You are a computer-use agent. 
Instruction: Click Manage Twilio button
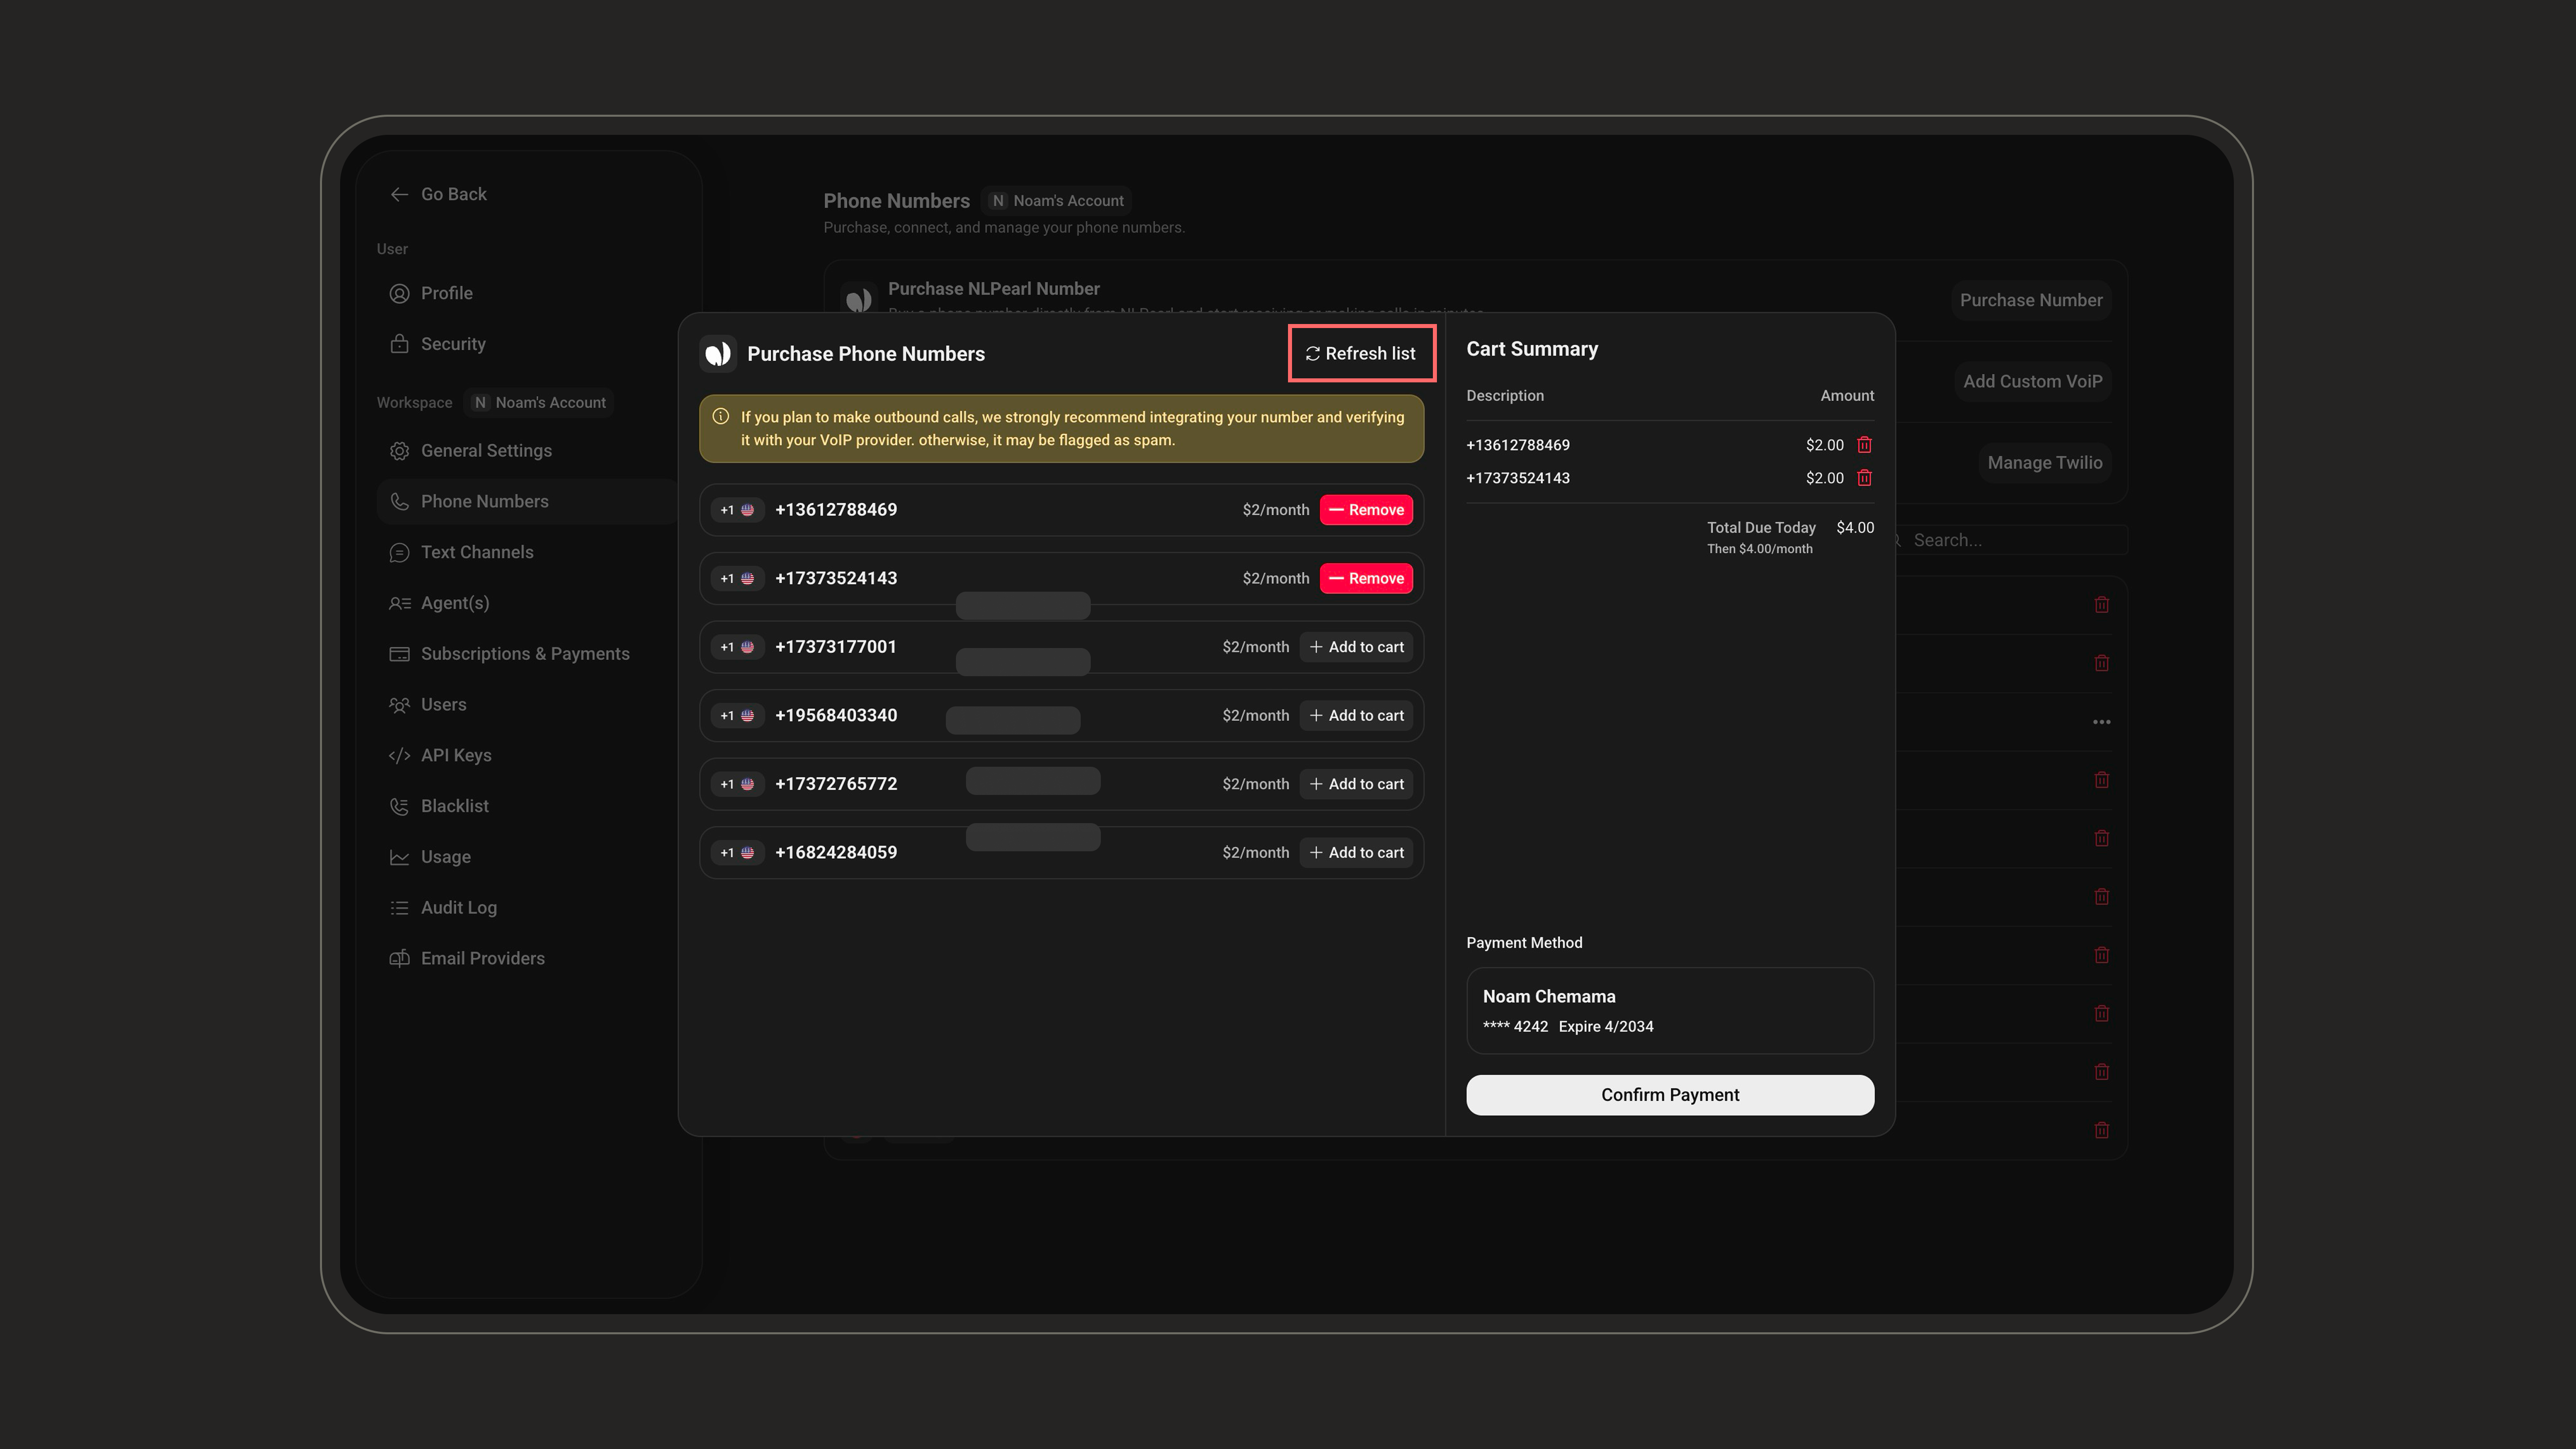pos(2044,463)
